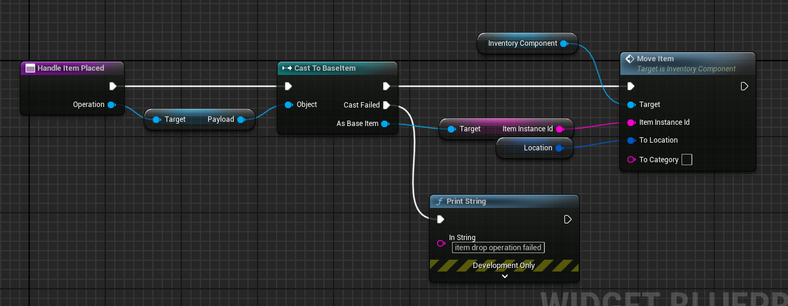Click the Cast To BaseItem node icon

pos(287,68)
